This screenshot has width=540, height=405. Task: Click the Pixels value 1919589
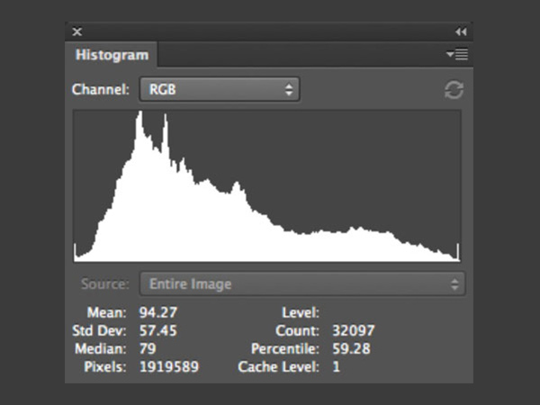pos(169,367)
